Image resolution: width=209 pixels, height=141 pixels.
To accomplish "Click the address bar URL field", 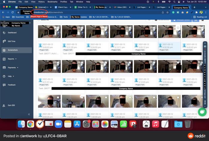I will click(x=93, y=13).
